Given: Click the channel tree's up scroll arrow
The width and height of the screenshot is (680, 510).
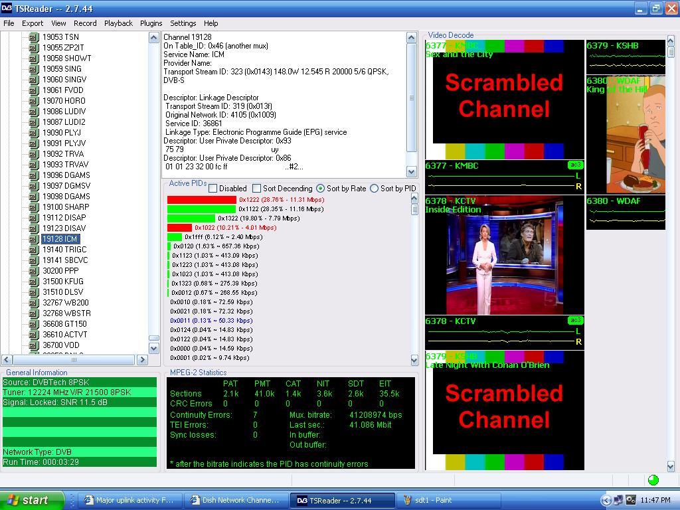Looking at the screenshot, I should [154, 38].
